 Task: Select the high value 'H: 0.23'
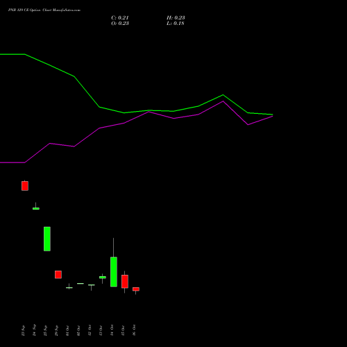176,18
